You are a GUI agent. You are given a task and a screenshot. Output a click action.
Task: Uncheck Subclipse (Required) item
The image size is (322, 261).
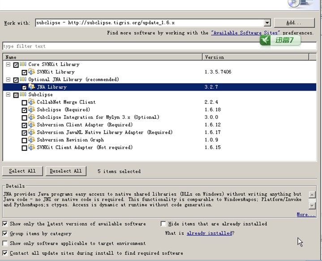point(24,110)
